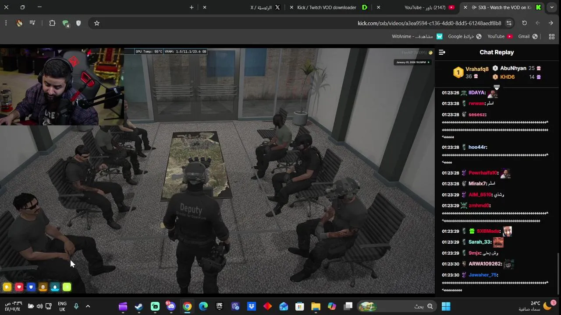561x315 pixels.
Task: Click the chat panel scrollbar
Action: [x=558, y=273]
